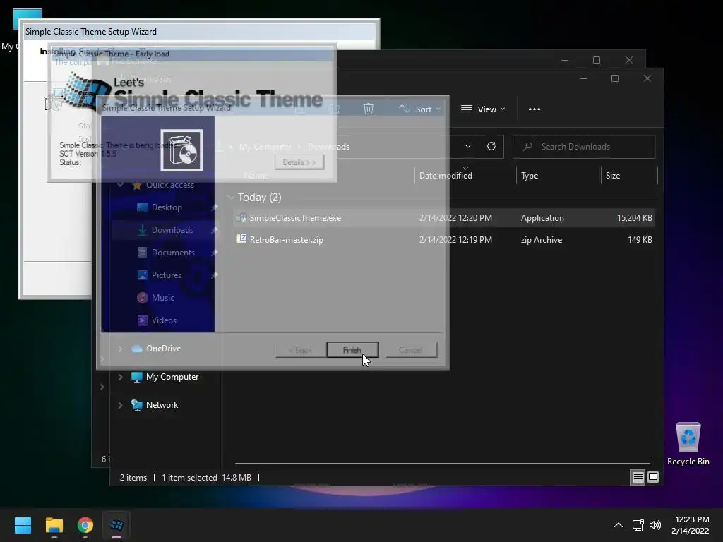The image size is (723, 542).
Task: Select the SimpleClassicTheme.exe file
Action: coord(444,218)
